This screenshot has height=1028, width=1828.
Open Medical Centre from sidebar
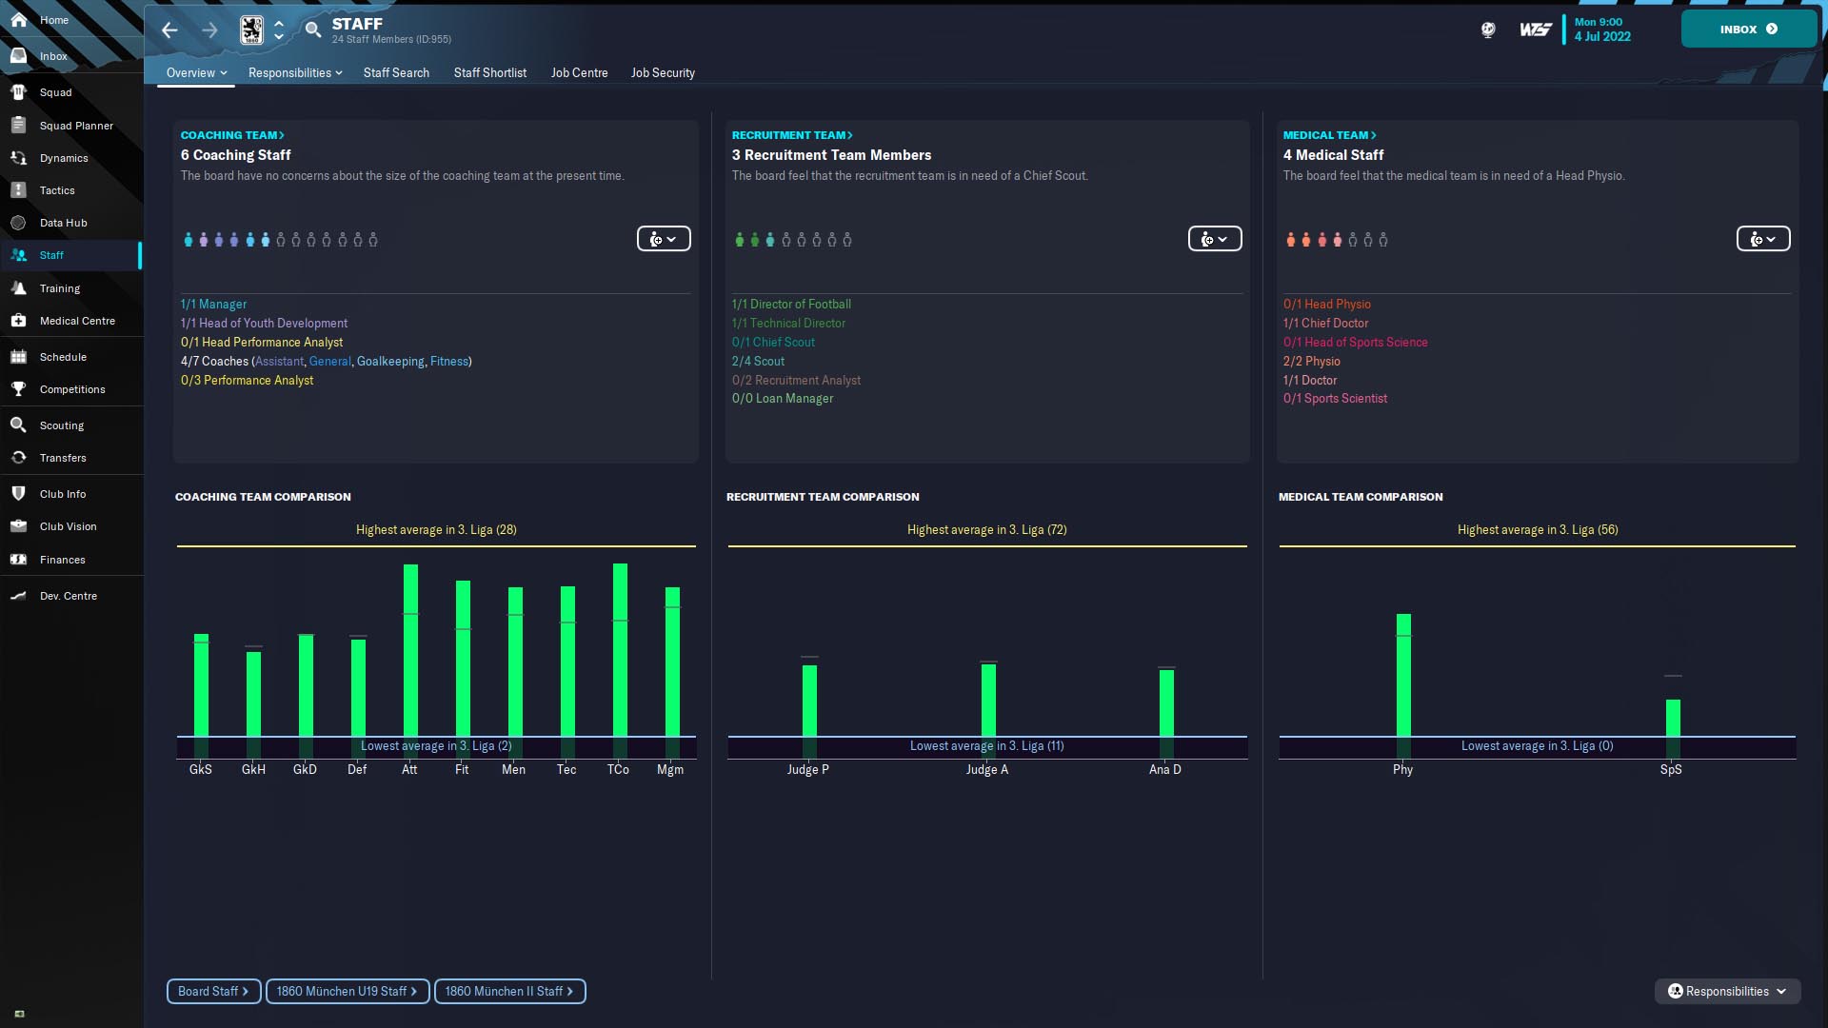tap(76, 321)
